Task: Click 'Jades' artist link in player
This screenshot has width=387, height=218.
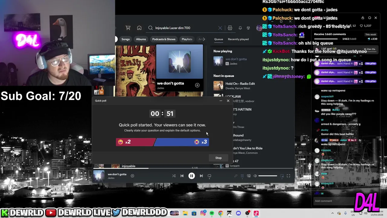Action: point(111,178)
